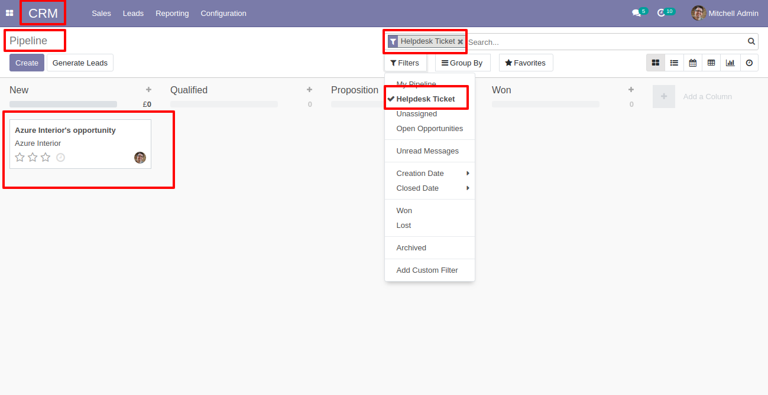Switch to Graph view
This screenshot has height=395, width=768.
click(730, 63)
